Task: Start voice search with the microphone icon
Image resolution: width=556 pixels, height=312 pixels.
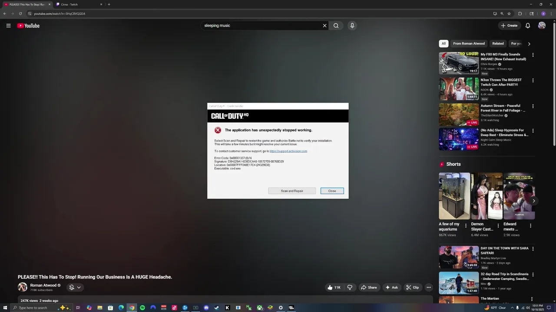Action: coord(352,26)
